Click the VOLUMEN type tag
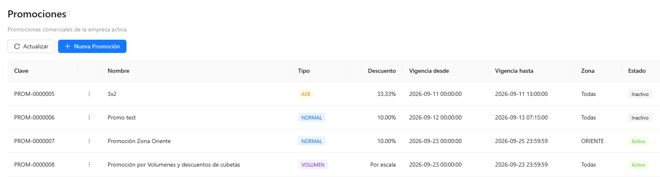This screenshot has height=179, width=660. [x=313, y=165]
